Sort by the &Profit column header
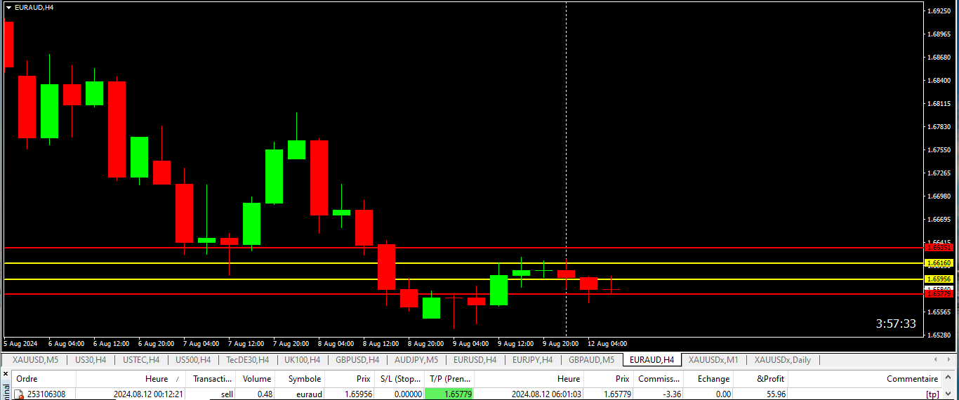959x400 pixels. [x=770, y=379]
